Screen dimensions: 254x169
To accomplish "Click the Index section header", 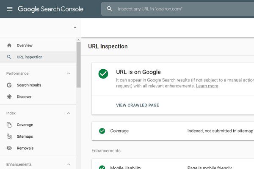I will 11,113.
